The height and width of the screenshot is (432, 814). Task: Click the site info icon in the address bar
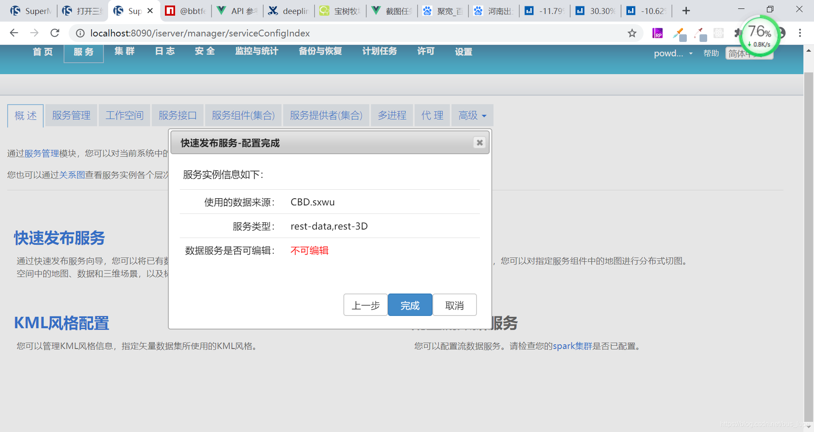80,33
